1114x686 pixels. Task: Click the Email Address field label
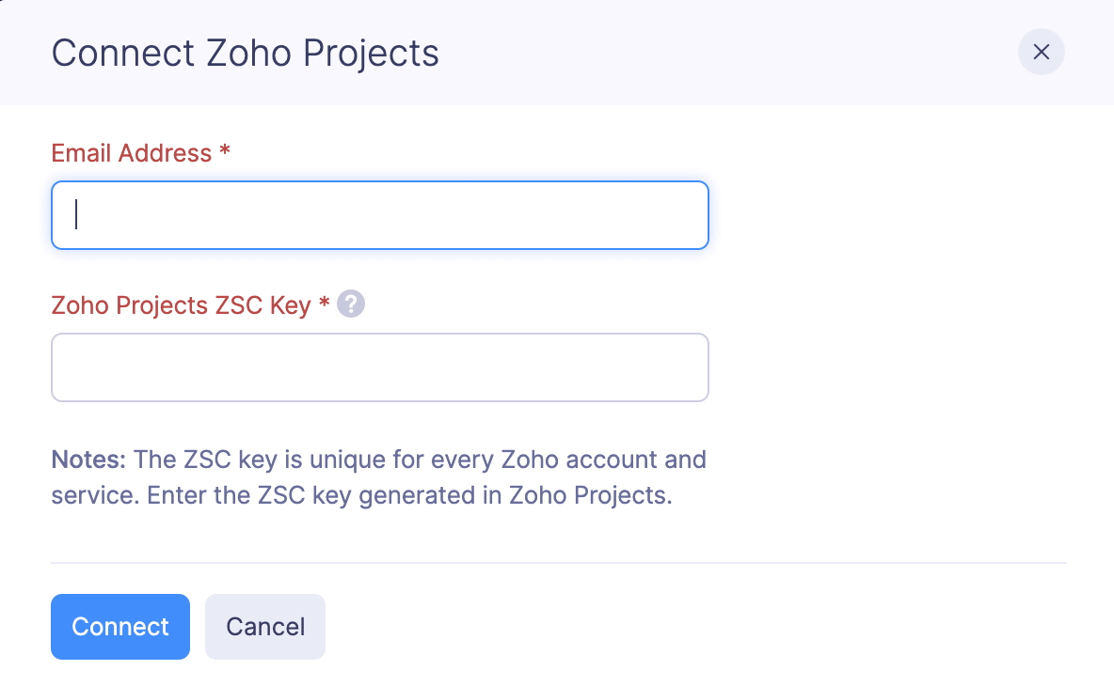132,153
